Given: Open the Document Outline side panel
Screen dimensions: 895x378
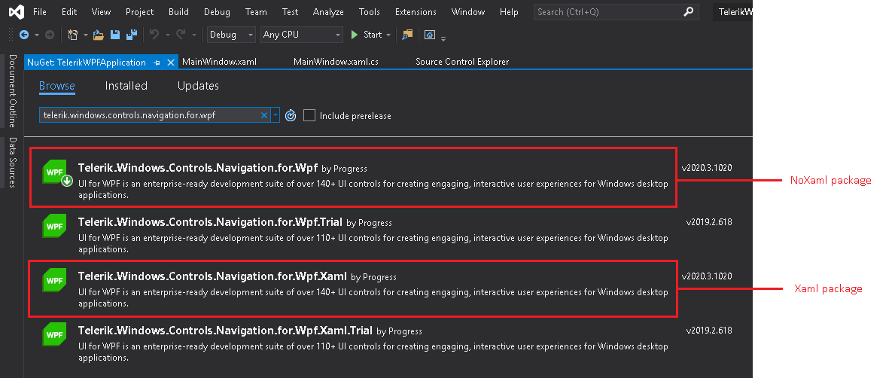Looking at the screenshot, I should point(12,91).
